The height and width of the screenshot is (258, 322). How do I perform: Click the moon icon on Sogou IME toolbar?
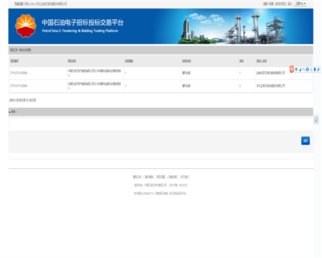click(300, 69)
